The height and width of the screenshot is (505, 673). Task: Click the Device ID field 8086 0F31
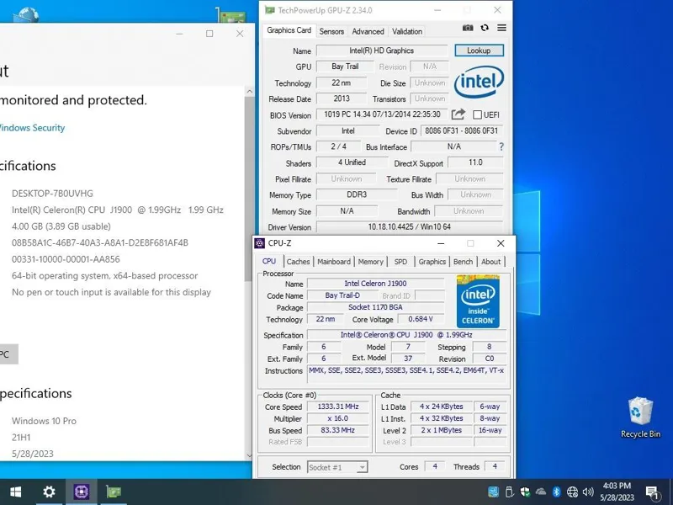461,130
